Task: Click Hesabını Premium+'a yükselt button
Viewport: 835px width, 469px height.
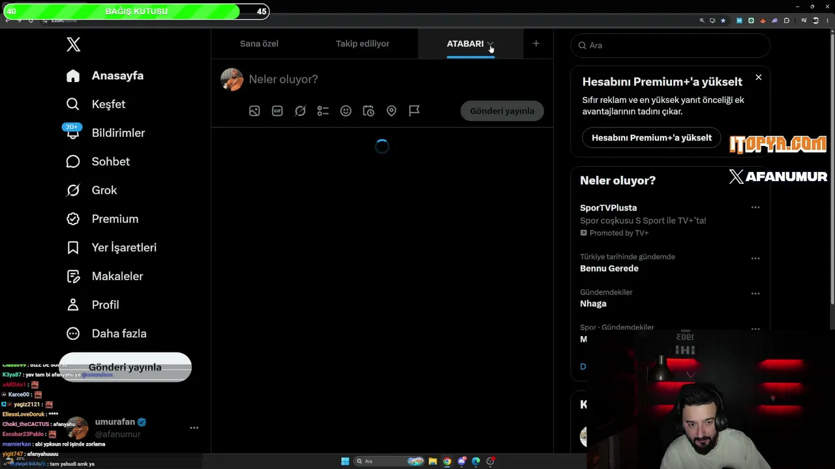Action: pos(652,137)
